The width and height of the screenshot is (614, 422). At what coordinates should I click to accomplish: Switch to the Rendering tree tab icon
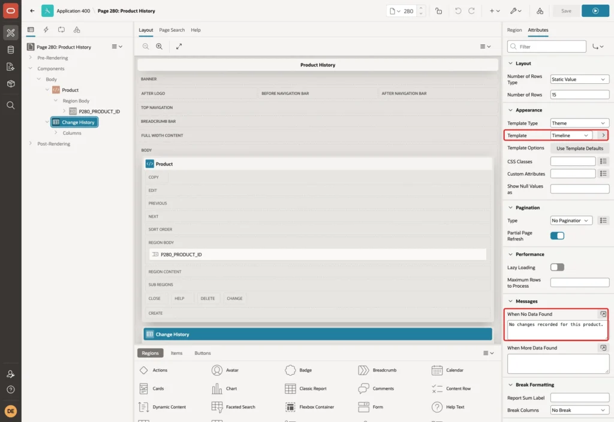(x=31, y=30)
